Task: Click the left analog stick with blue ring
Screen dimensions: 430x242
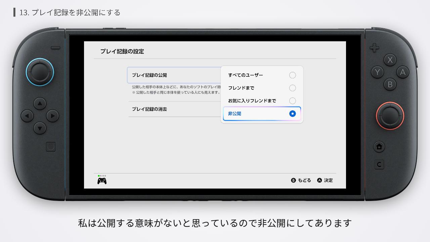Action: coord(40,72)
